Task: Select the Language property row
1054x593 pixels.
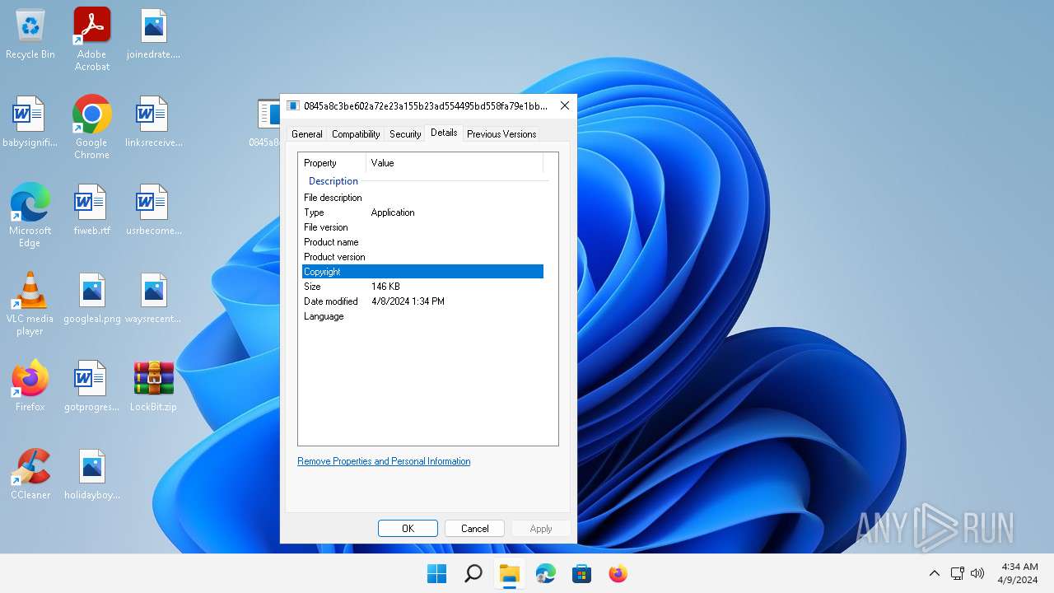Action: [422, 316]
